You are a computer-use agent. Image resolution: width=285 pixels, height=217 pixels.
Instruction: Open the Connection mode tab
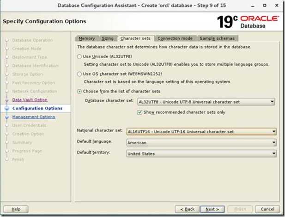pos(175,38)
